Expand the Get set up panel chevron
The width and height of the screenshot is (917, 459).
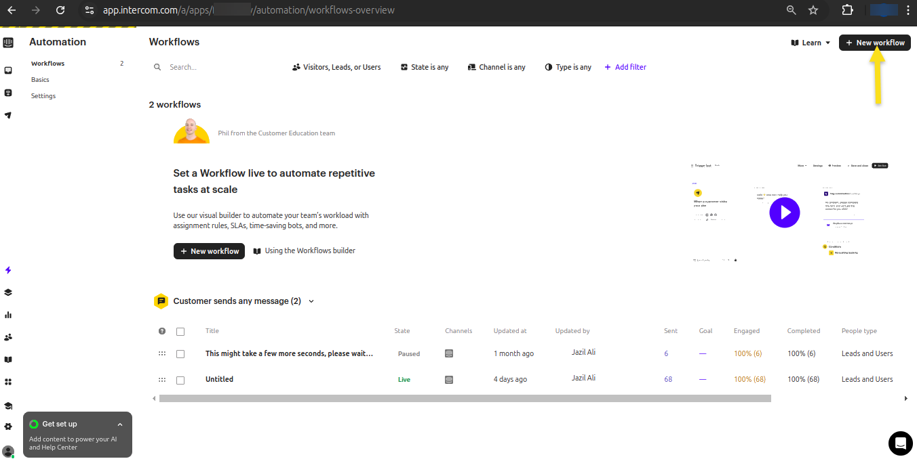pyautogui.click(x=120, y=424)
